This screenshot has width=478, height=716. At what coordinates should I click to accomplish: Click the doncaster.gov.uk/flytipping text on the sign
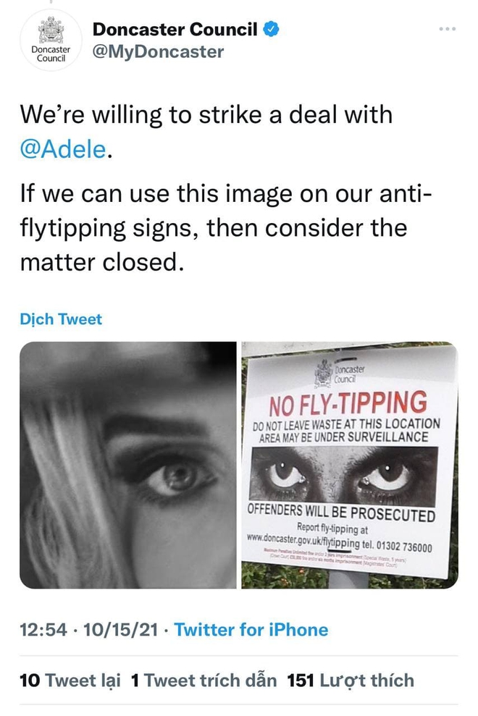pyautogui.click(x=303, y=540)
